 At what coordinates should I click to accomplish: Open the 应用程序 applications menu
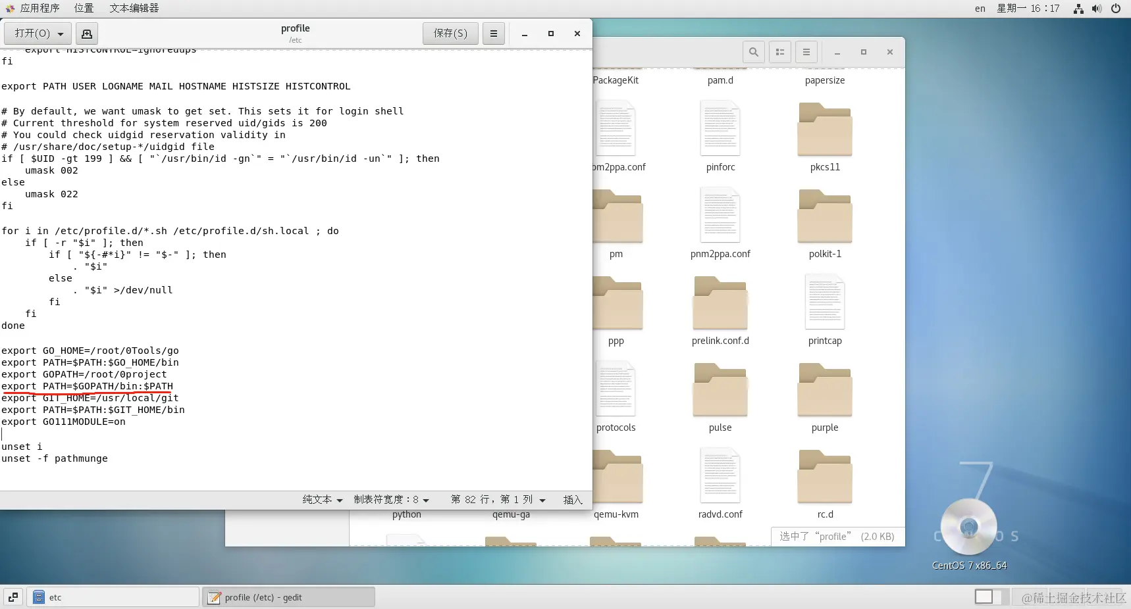(x=33, y=9)
